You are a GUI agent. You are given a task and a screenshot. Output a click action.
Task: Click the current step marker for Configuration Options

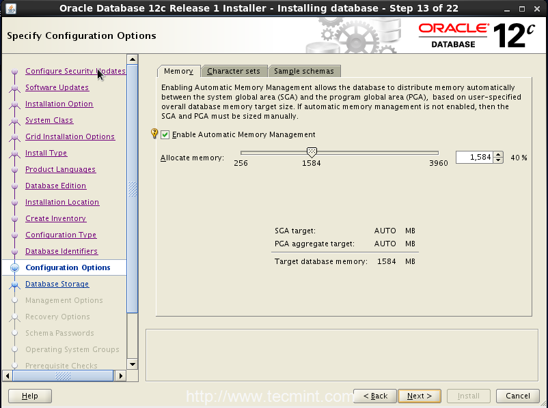click(14, 268)
